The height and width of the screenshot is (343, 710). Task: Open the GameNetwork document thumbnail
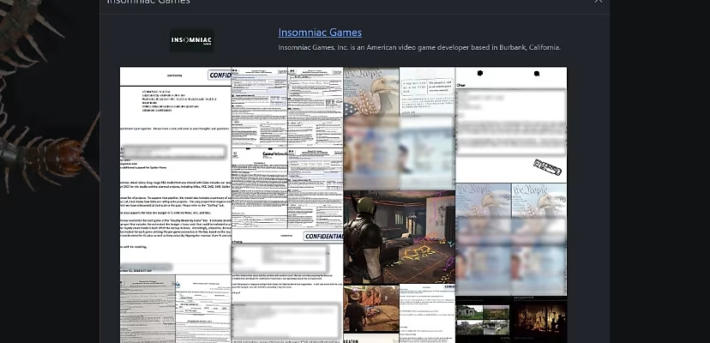(x=260, y=188)
